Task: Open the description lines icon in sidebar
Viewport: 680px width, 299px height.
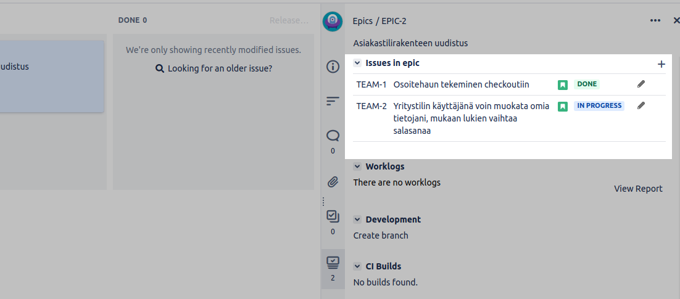Action: point(333,101)
